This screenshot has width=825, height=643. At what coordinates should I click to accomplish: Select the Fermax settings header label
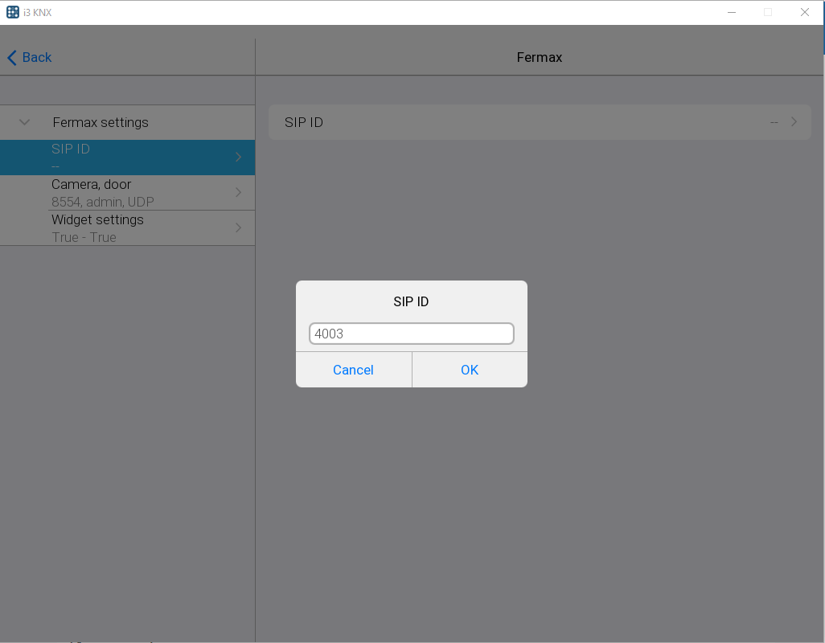(x=101, y=122)
